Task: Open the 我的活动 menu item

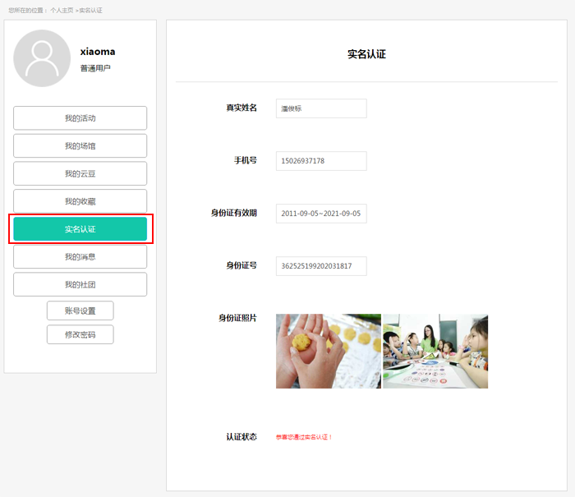Action: coord(80,118)
